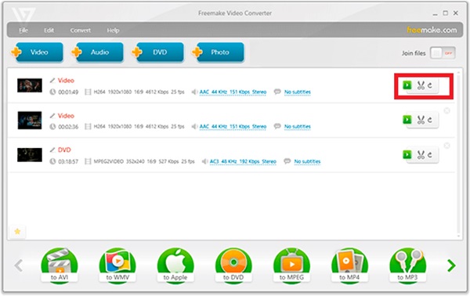Open subtitles options of 00:02:36 video
This screenshot has height=296, width=470.
[x=298, y=127]
